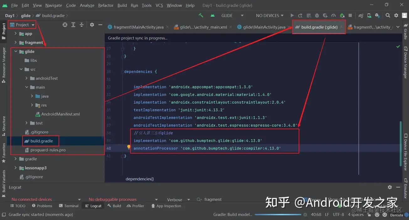The height and width of the screenshot is (220, 409).
Task: Click the Settings gear in the Project panel
Action: (x=92, y=24)
